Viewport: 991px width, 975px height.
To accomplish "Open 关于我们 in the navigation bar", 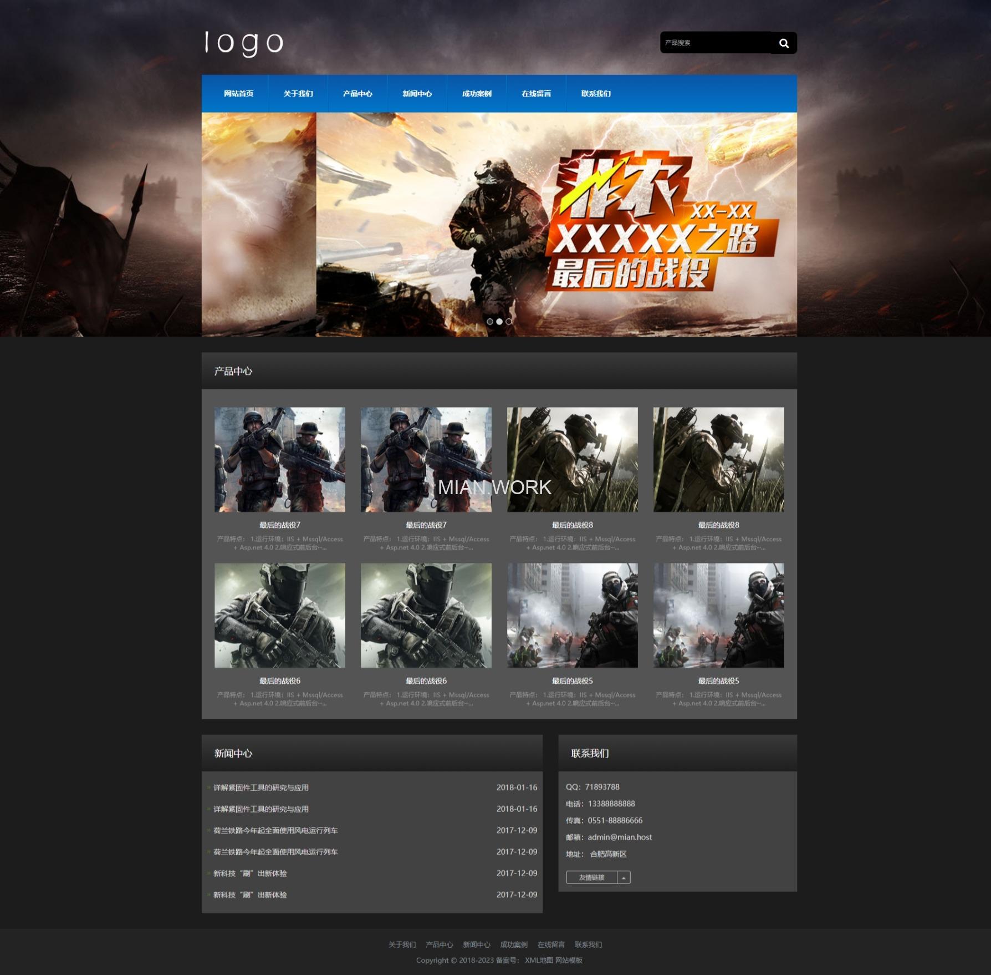I will click(298, 94).
